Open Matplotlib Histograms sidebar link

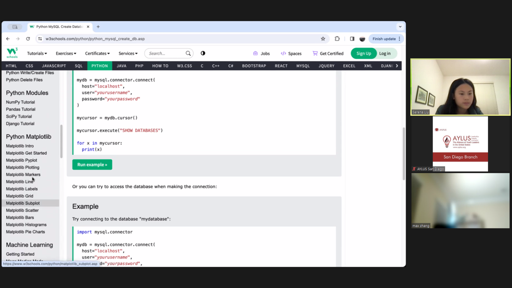[26, 225]
